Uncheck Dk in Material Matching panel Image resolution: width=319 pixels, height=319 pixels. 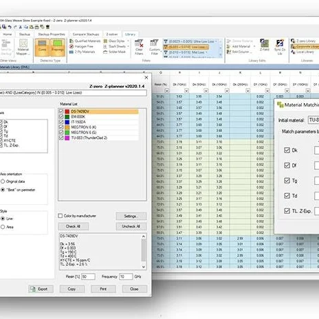[287, 151]
